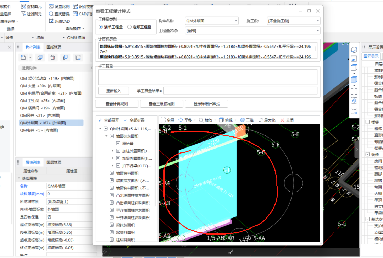Open the 工程量名称 dropdown showing [全部]
This screenshot has height=258, width=383.
pyautogui.click(x=252, y=31)
